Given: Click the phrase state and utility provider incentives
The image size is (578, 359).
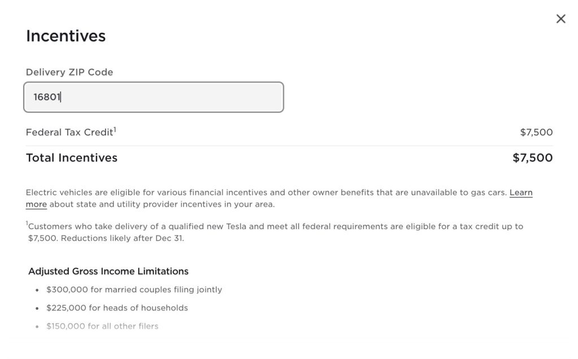Looking at the screenshot, I should click(x=148, y=204).
